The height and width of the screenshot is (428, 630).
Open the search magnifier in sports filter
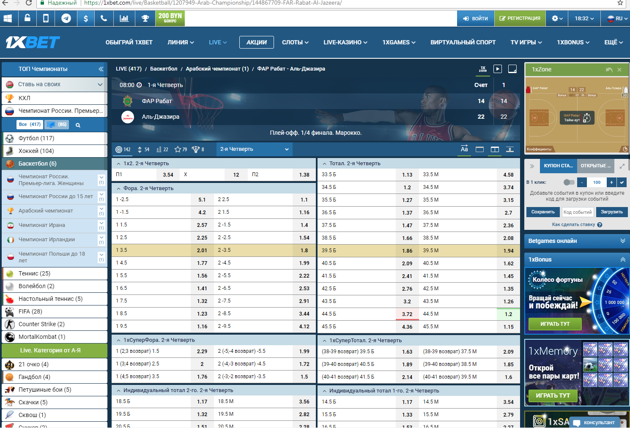pyautogui.click(x=78, y=125)
